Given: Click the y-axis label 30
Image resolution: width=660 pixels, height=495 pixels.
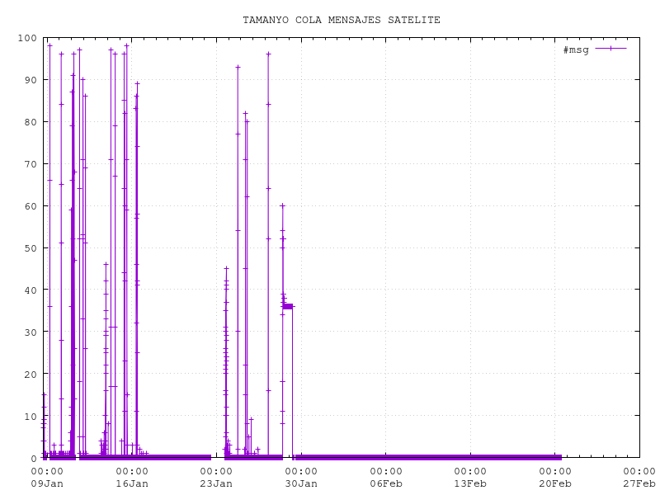Looking at the screenshot, I should [31, 332].
